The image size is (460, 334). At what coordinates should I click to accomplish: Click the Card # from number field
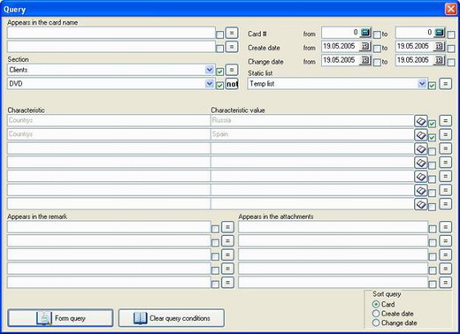point(341,33)
